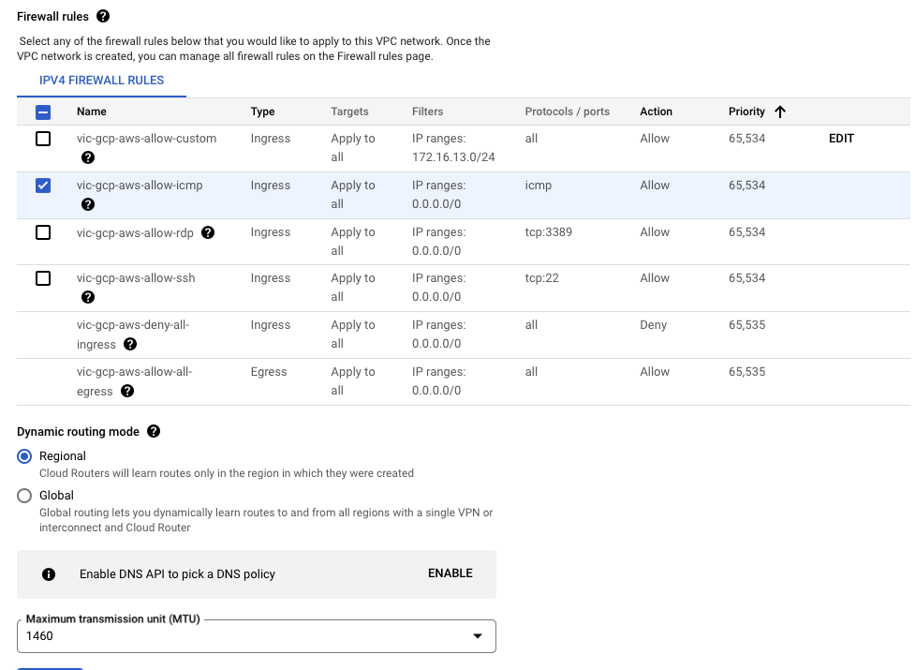
Task: Click EDIT for the allow-custom rule
Action: [841, 139]
